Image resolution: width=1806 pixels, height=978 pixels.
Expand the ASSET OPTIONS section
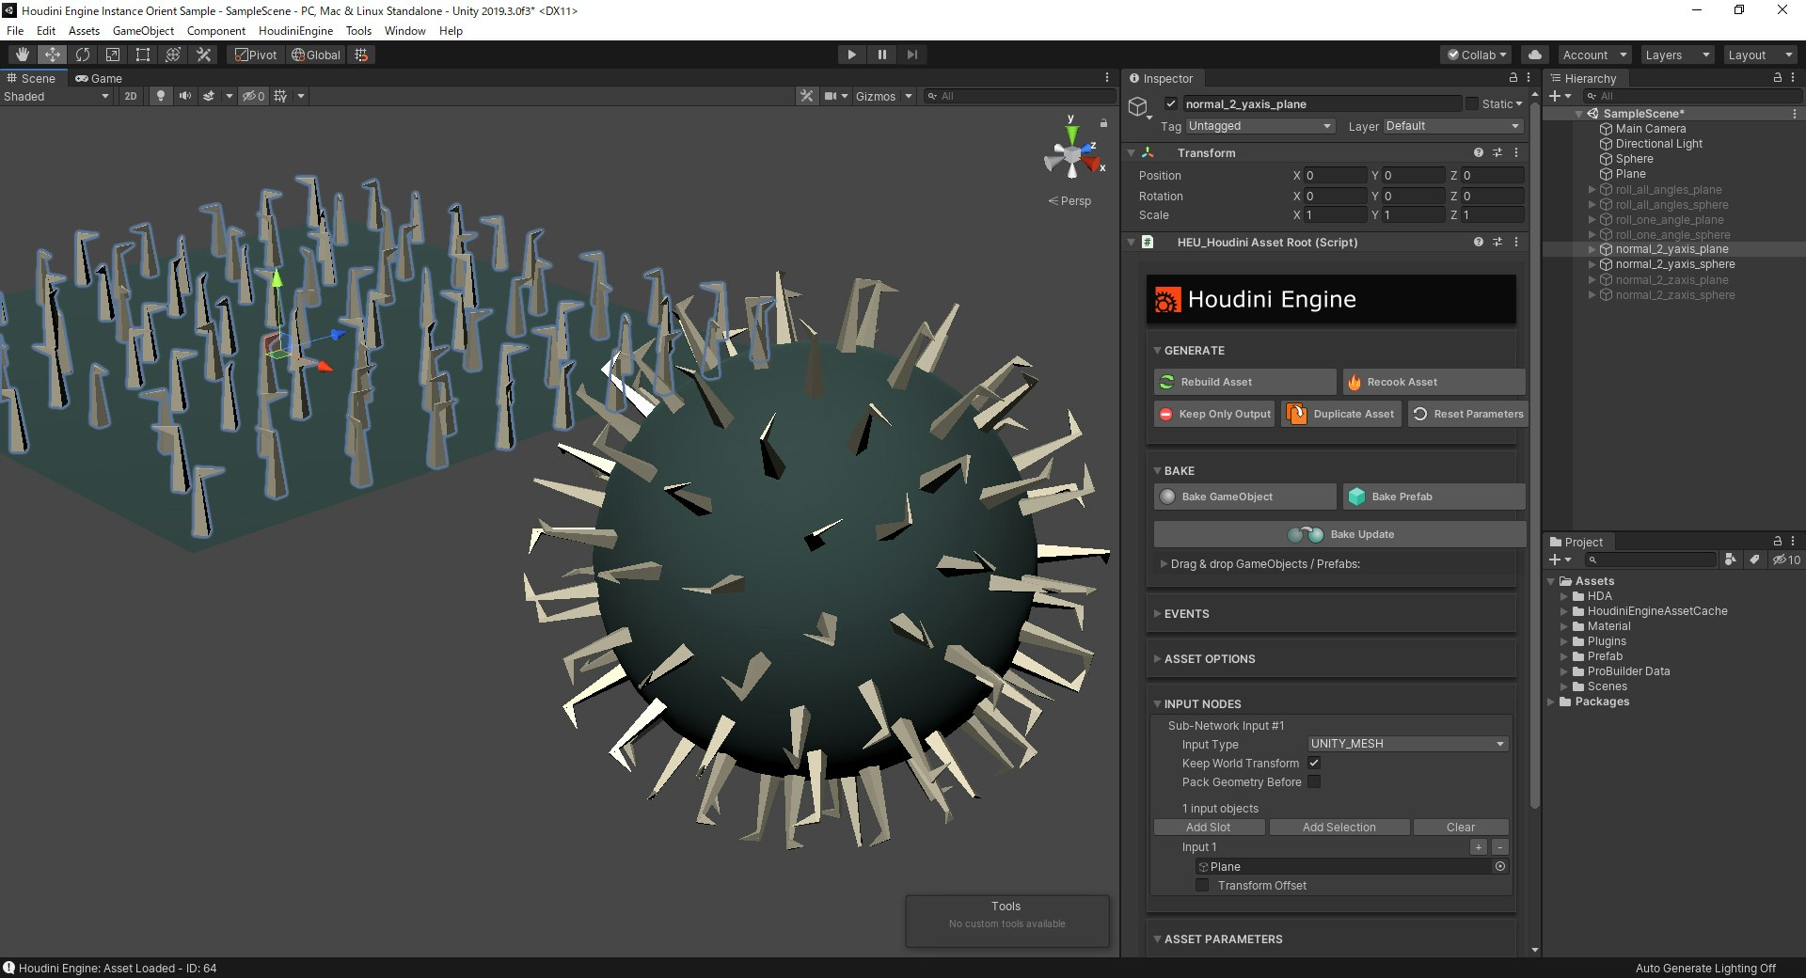pyautogui.click(x=1209, y=659)
